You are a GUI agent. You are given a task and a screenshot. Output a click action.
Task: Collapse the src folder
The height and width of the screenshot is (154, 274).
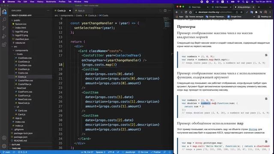[15, 47]
